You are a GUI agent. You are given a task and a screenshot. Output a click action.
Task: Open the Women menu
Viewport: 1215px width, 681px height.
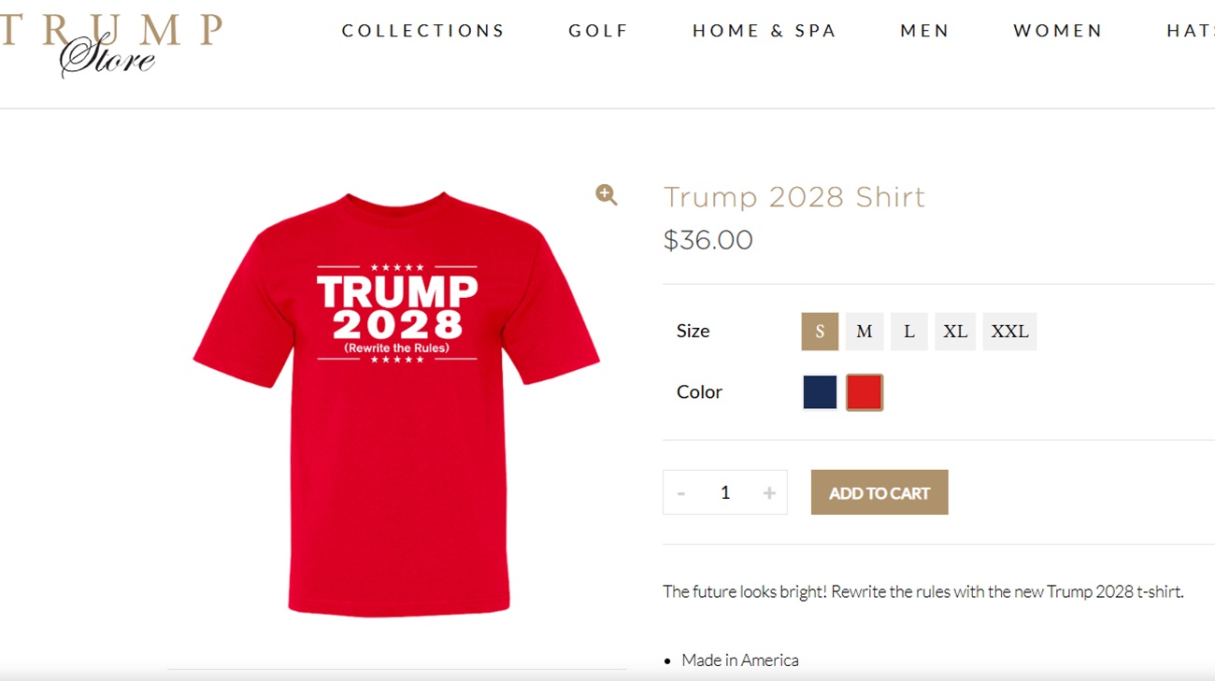(1058, 31)
